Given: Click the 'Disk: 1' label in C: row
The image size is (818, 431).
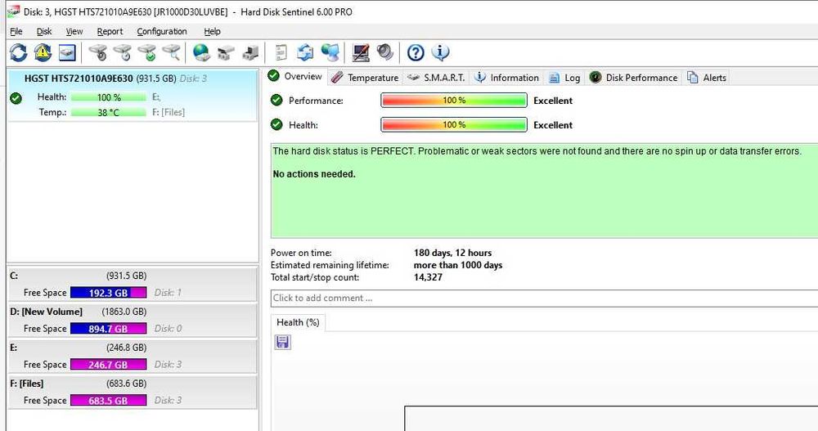Looking at the screenshot, I should pyautogui.click(x=168, y=293).
